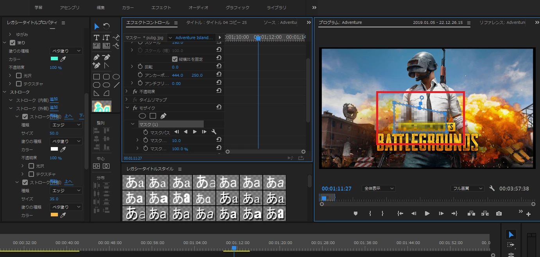Image resolution: width=540 pixels, height=257 pixels.
Task: Reset the 回転 rotation value
Action: tap(219, 66)
